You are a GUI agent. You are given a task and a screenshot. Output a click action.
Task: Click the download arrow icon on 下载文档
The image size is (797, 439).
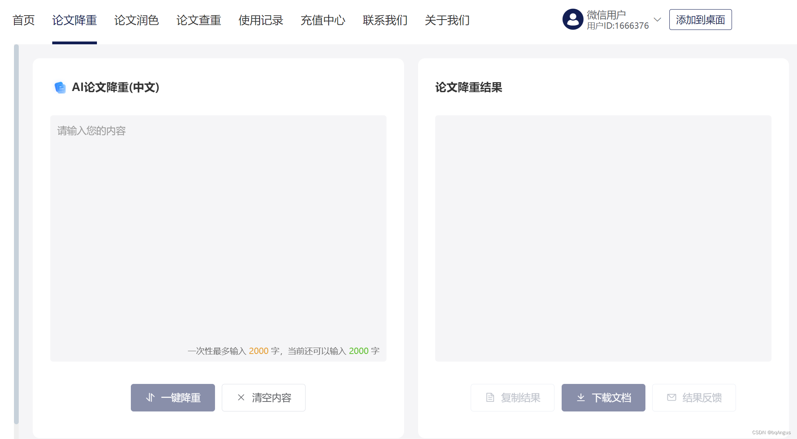[x=581, y=397]
